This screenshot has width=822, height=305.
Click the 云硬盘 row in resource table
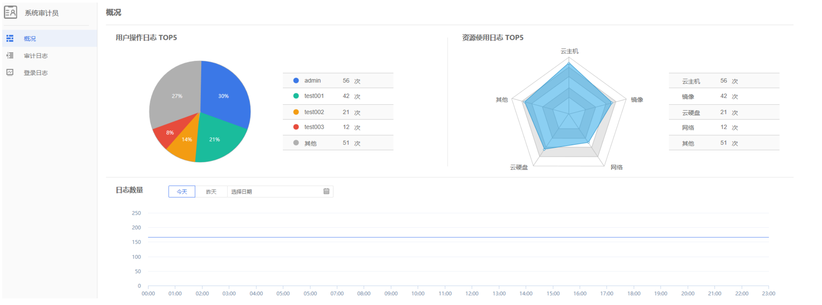coord(724,112)
